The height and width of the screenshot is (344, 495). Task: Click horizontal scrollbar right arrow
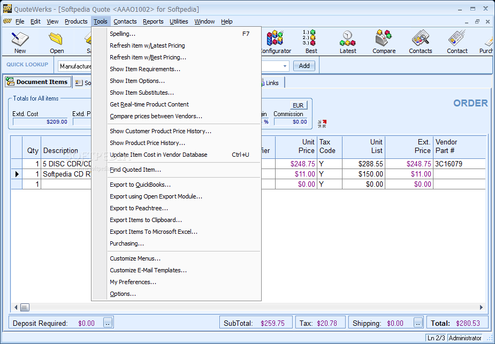(481, 307)
